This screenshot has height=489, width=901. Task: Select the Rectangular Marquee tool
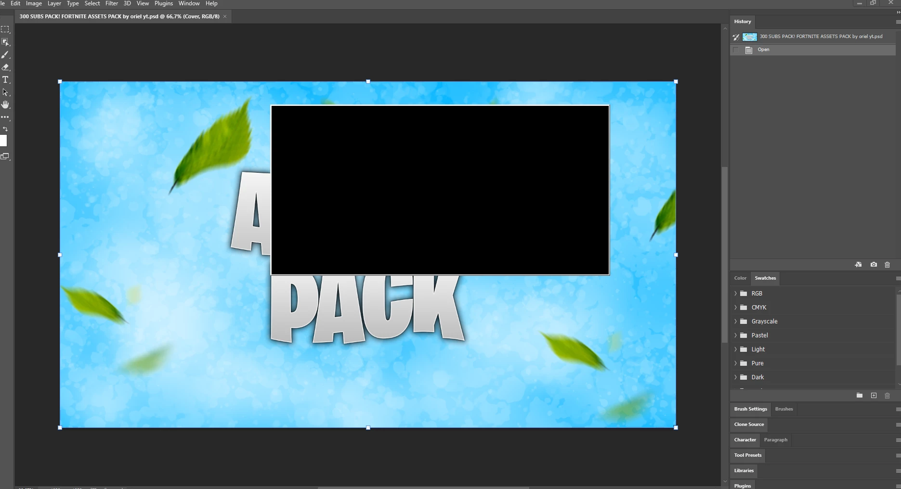[x=5, y=29]
